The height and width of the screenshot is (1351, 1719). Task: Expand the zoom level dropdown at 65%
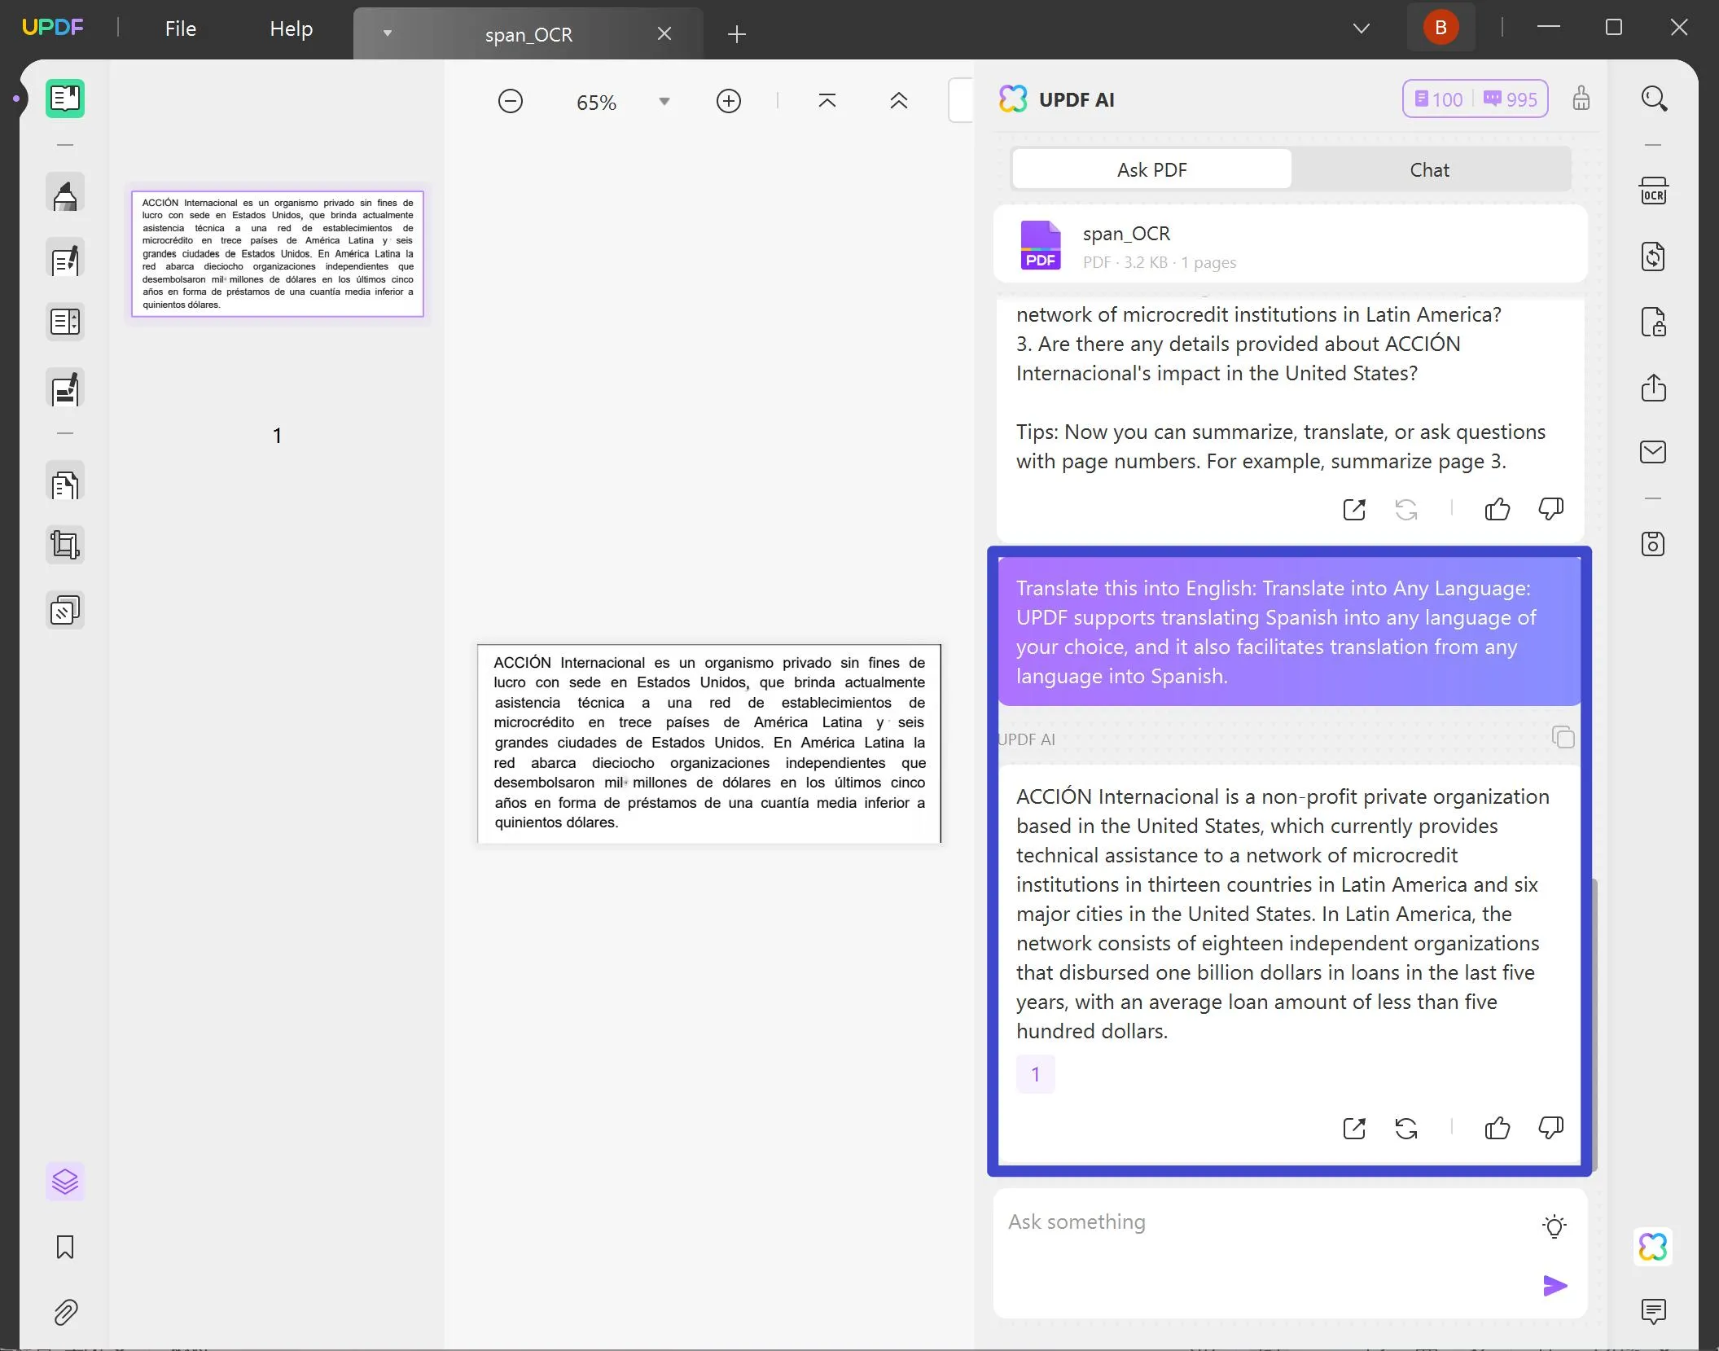click(x=664, y=100)
